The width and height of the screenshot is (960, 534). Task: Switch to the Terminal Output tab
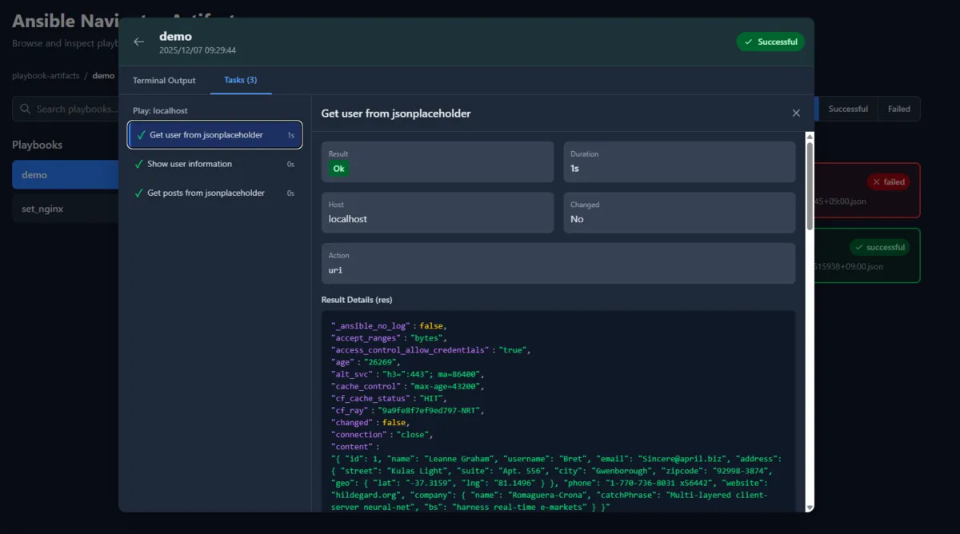[164, 81]
